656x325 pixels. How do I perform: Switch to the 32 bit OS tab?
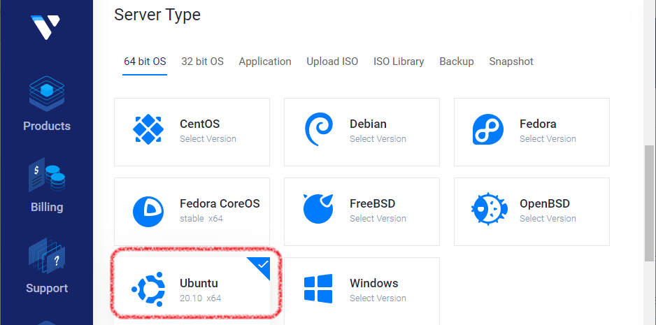coord(203,62)
